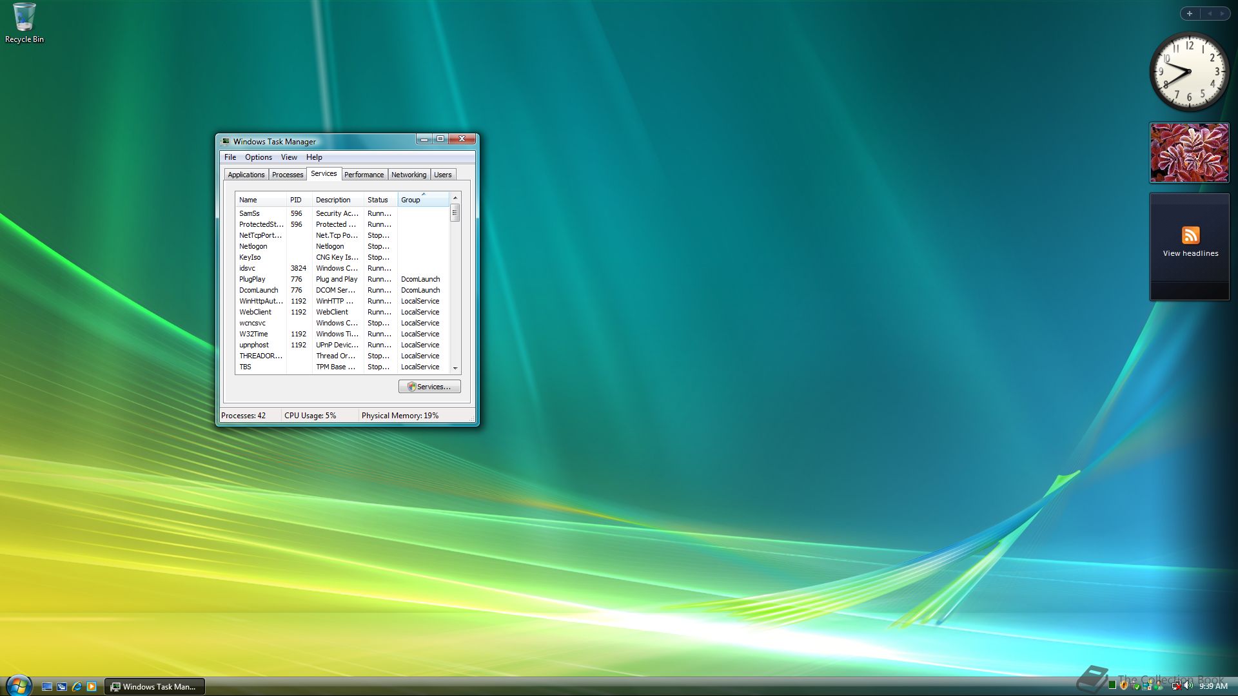
Task: Click the sidebar Add Gadgets plus button
Action: [x=1190, y=14]
